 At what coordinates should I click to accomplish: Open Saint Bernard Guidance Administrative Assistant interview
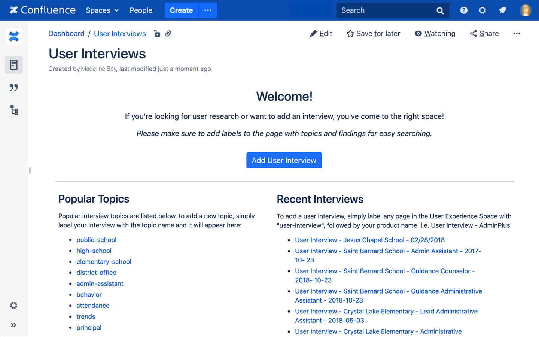pyautogui.click(x=389, y=296)
